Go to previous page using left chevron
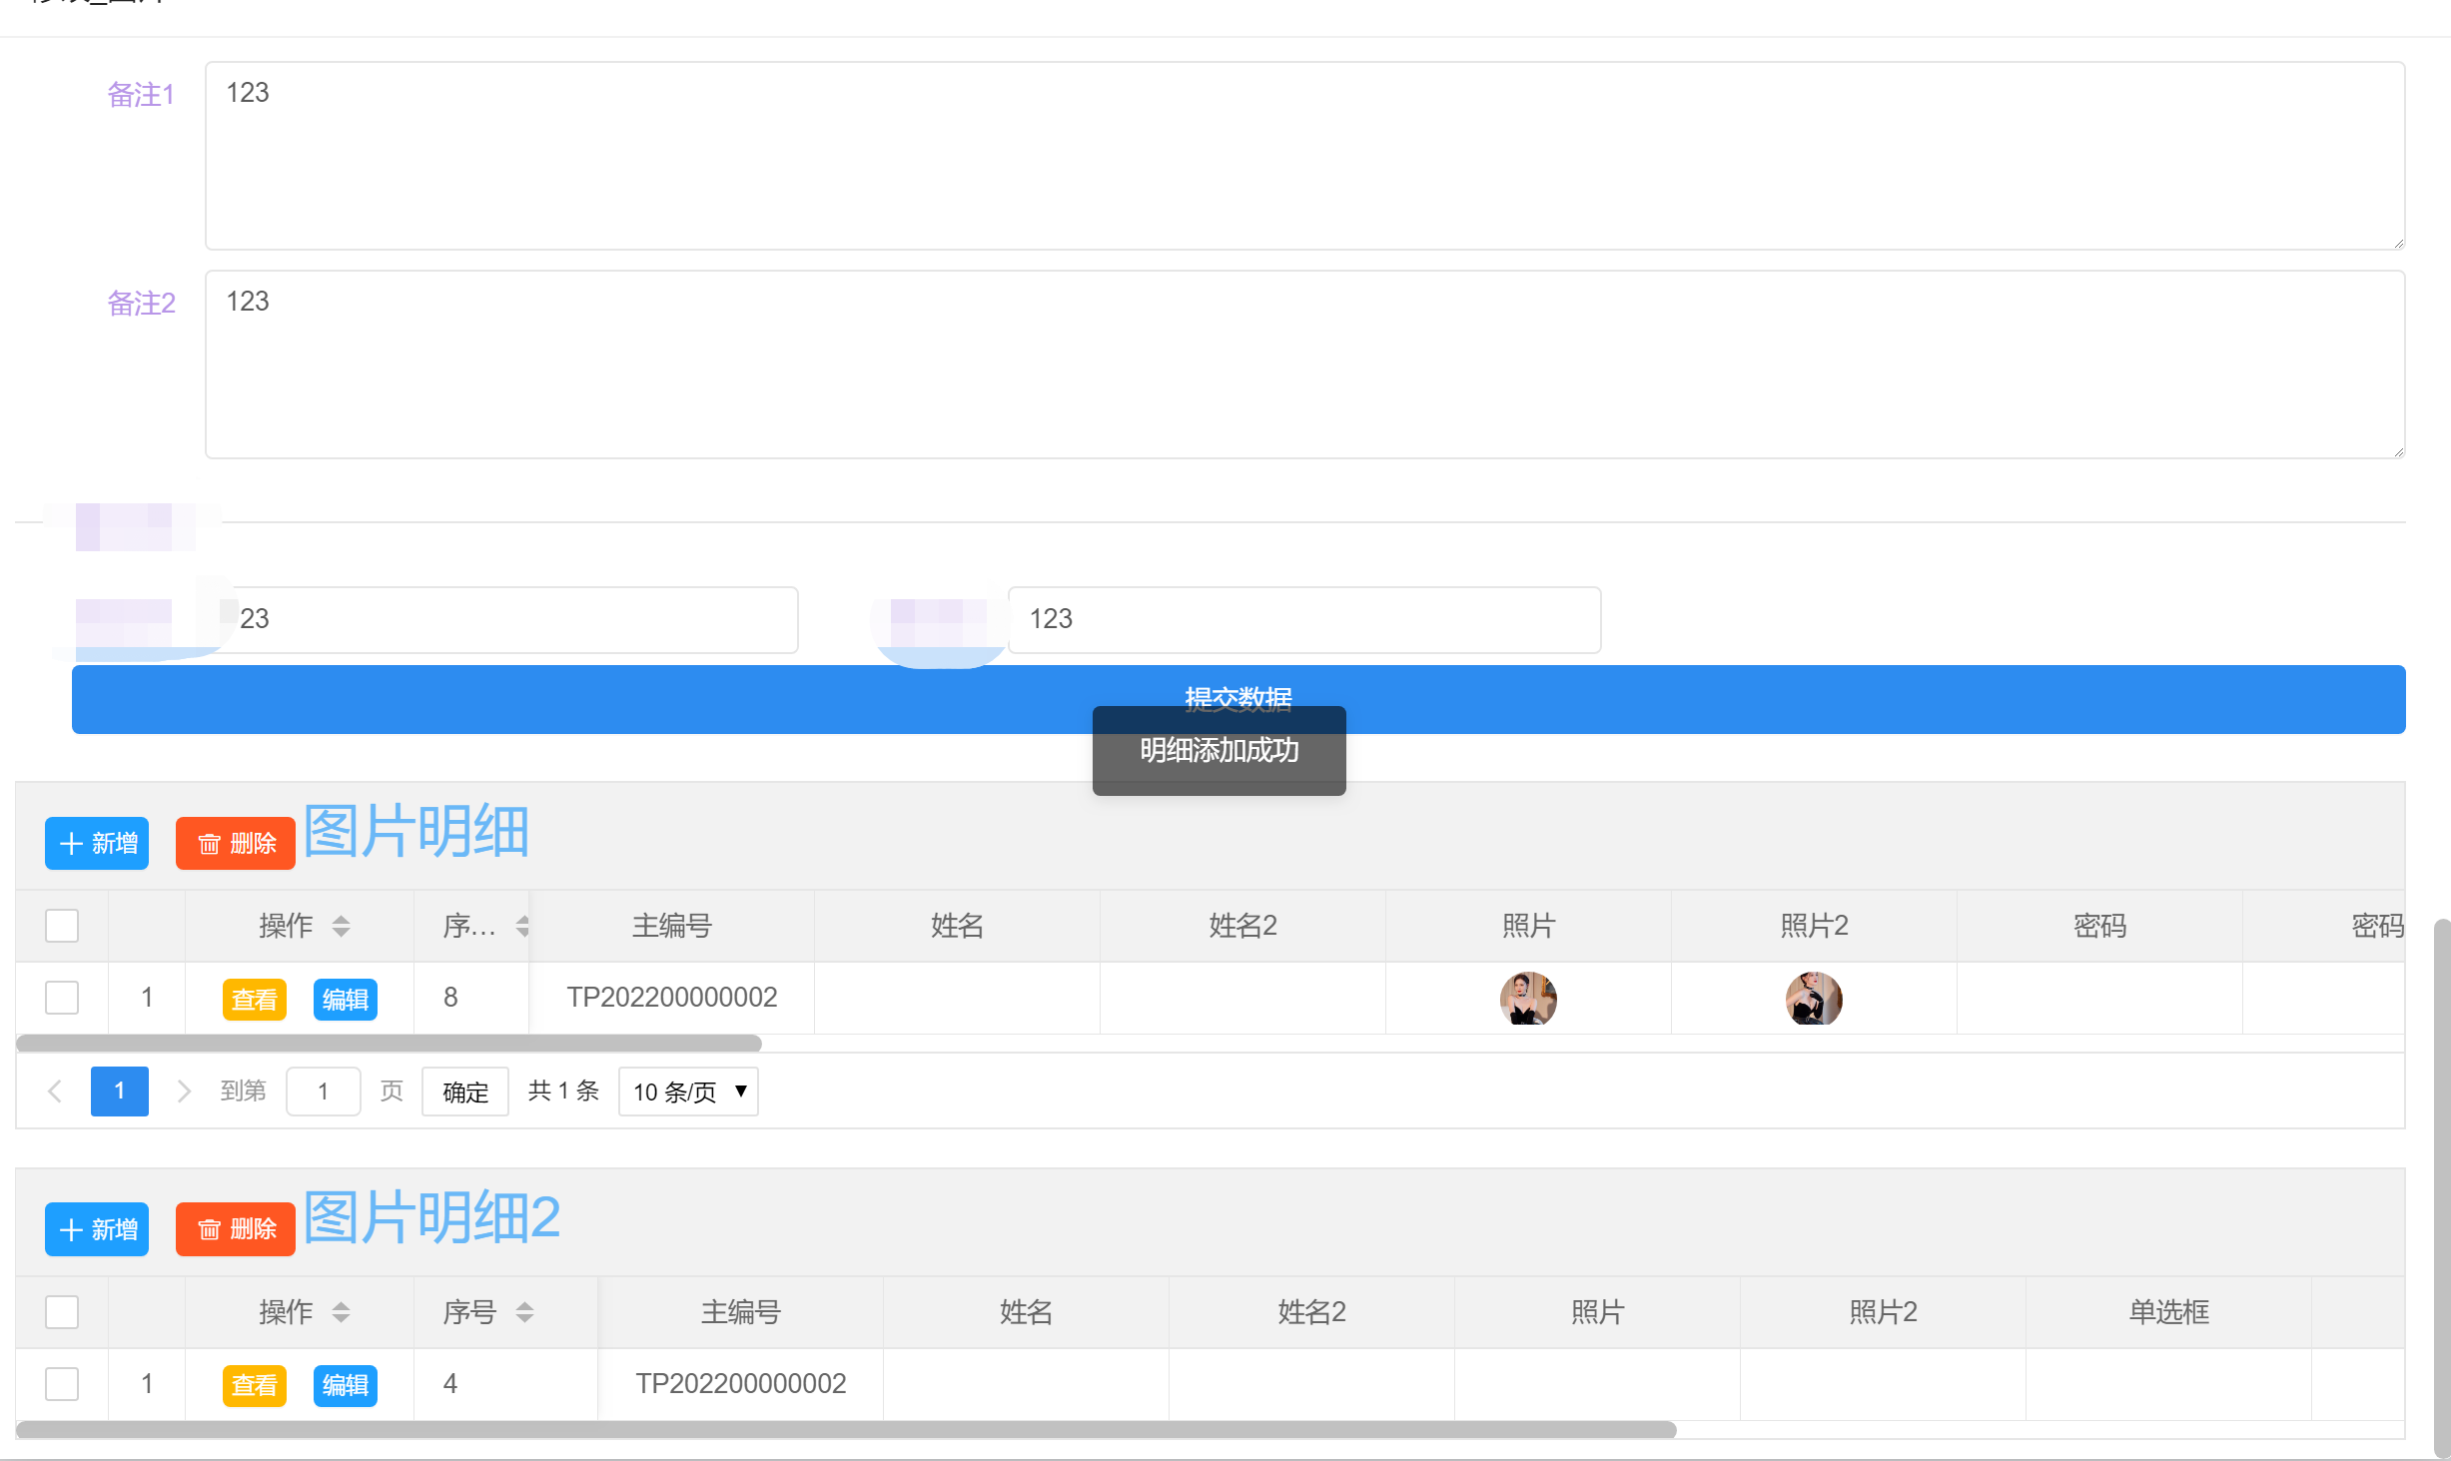Viewport: 2451px width, 1461px height. 55,1092
